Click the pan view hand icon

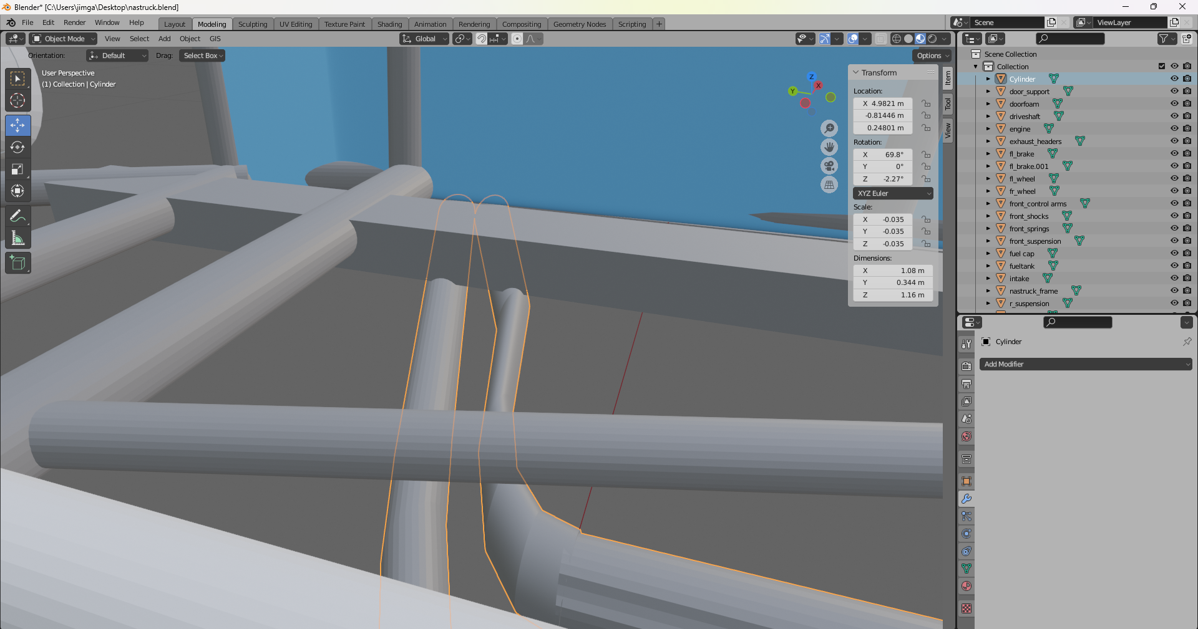tap(829, 147)
